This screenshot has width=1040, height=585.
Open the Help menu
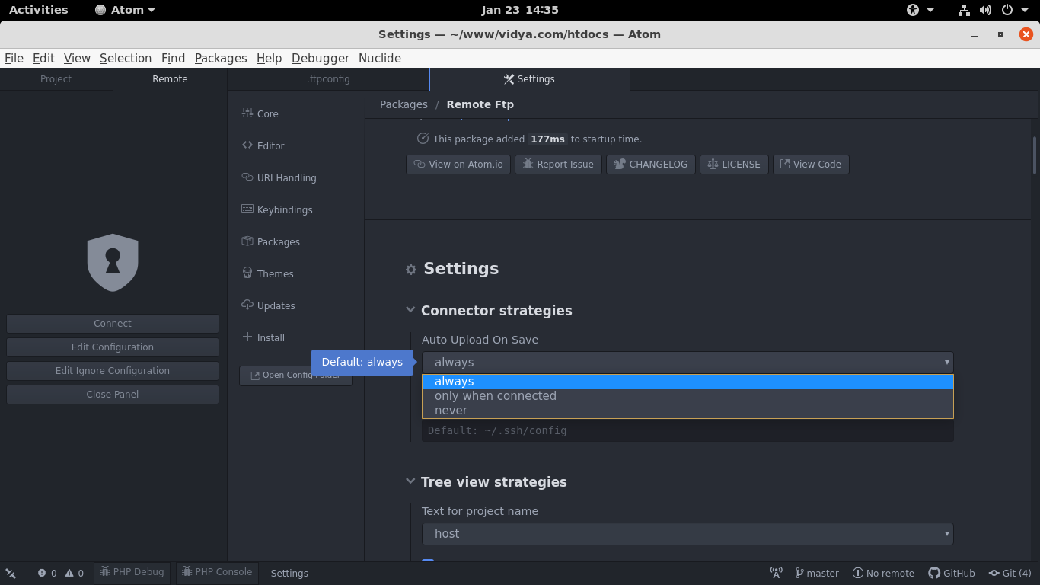[269, 58]
